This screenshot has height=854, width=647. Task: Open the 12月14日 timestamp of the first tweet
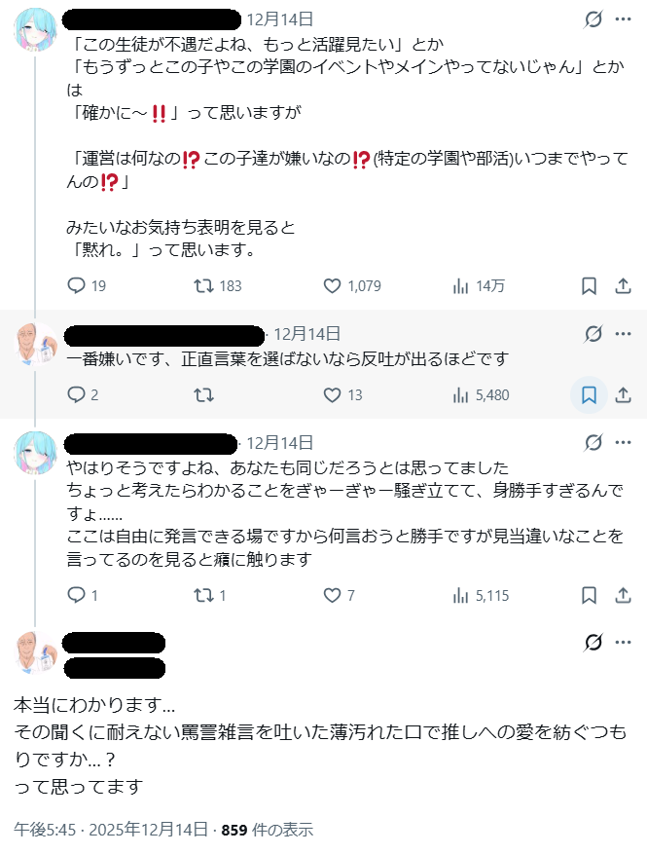click(280, 19)
